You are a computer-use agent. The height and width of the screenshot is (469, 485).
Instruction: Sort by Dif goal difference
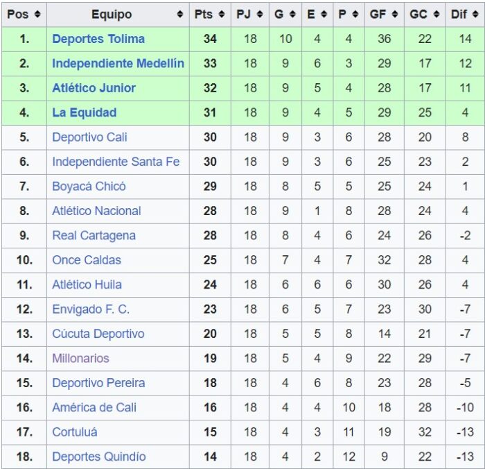tap(477, 14)
